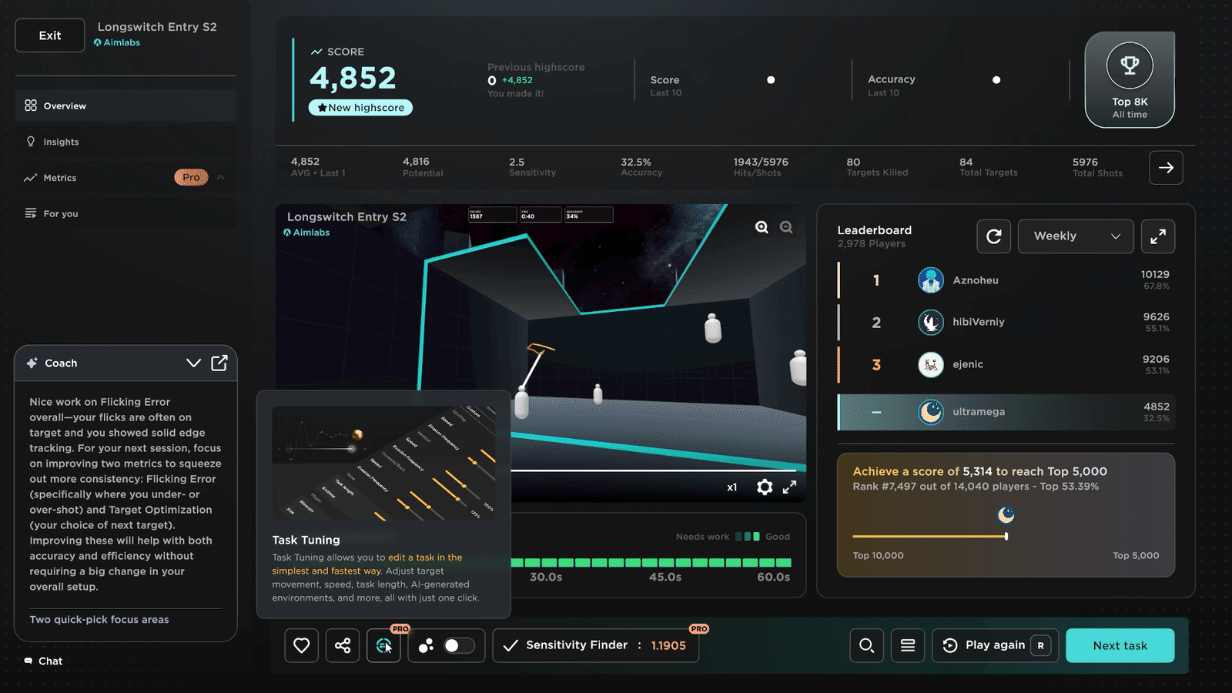Screen dimensions: 1232x693
Task: Toggle the switch next to the dots icon
Action: pos(459,645)
